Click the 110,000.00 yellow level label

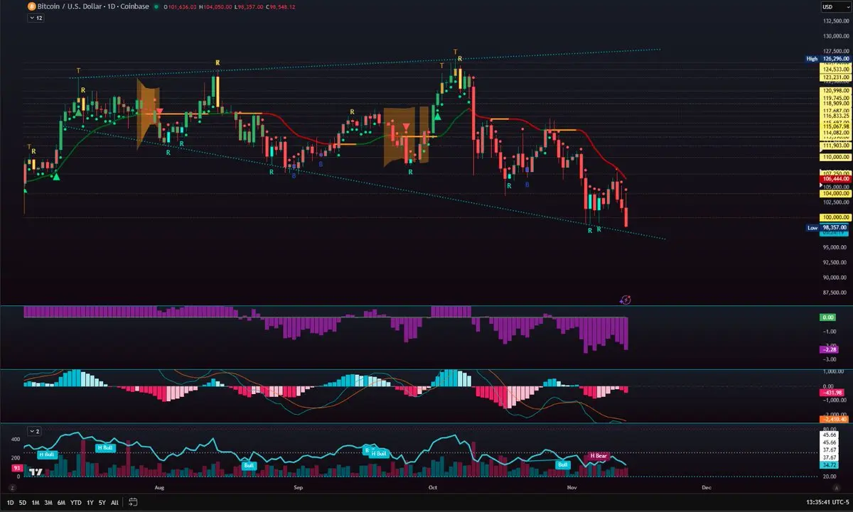pos(835,157)
